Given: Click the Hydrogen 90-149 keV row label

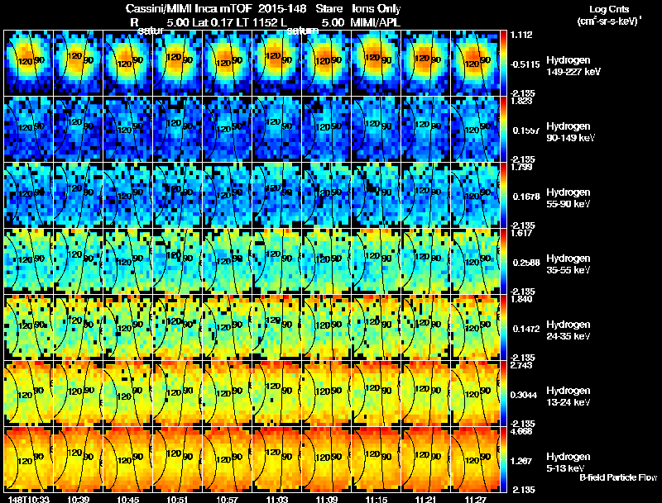Looking at the screenshot, I should click(570, 132).
